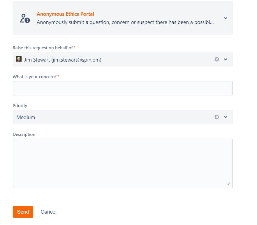The width and height of the screenshot is (257, 225).
Task: Select the Medium priority field
Action: pos(123,117)
